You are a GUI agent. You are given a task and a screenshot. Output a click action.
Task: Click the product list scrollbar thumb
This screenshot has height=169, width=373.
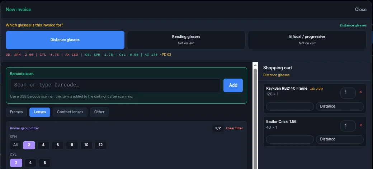tap(255, 119)
